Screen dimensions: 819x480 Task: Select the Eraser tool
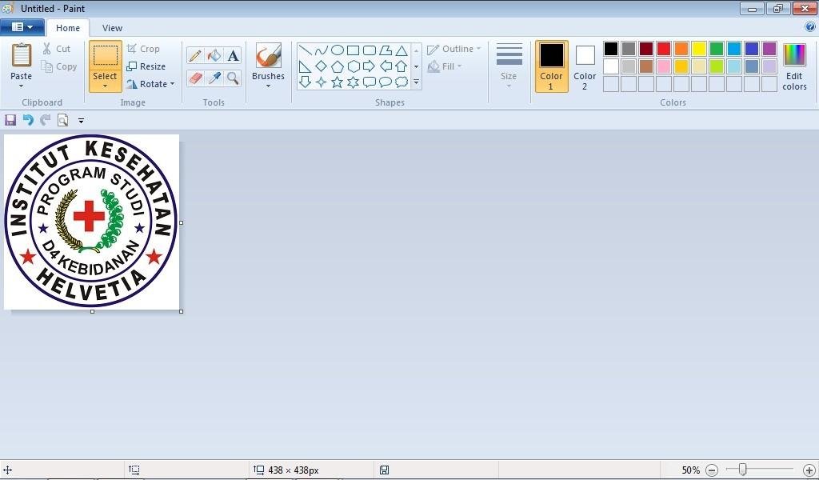(195, 78)
